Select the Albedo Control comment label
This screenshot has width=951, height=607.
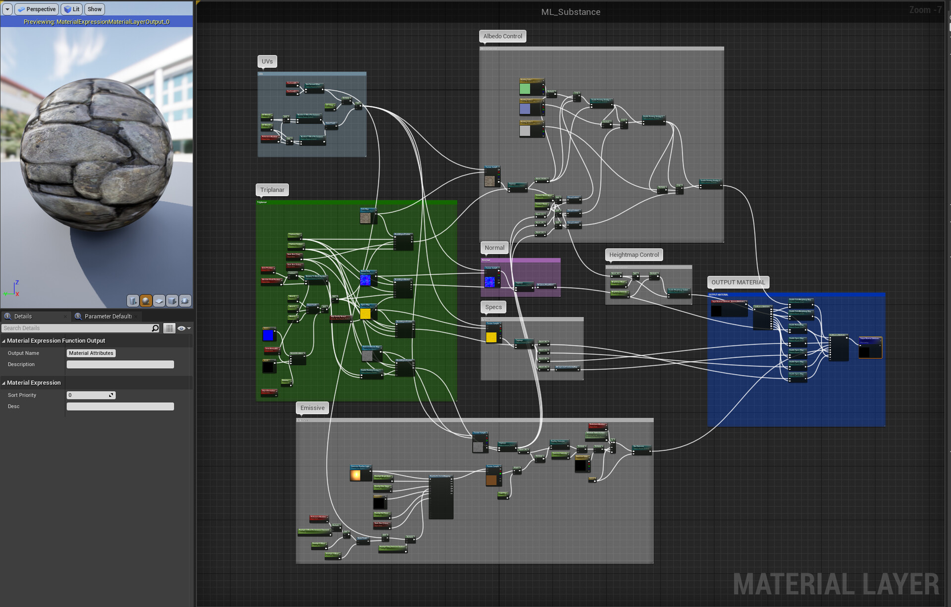tap(502, 36)
